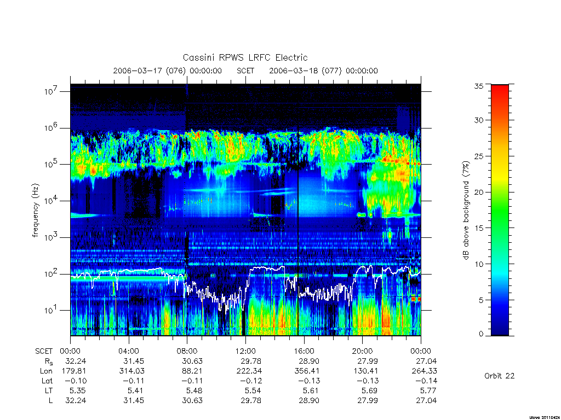This screenshot has height=420, width=561.
Task: Click the longitude value 314.03
Action: click(x=131, y=371)
